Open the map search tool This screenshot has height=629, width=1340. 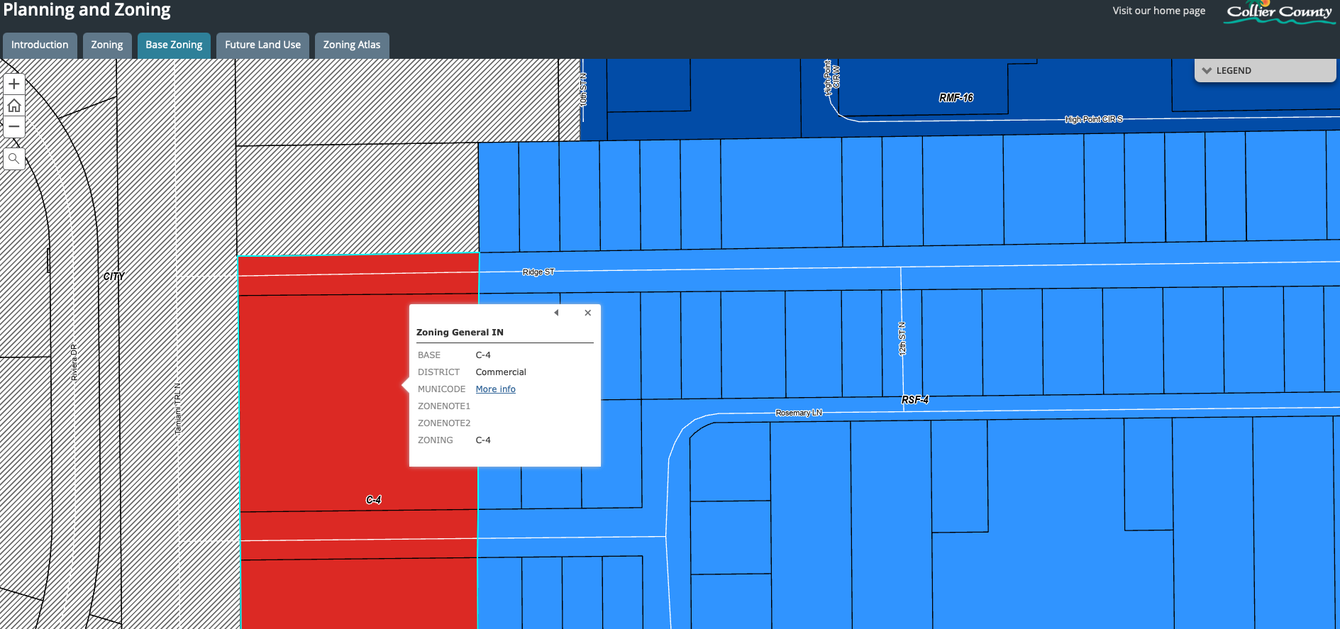(x=14, y=159)
